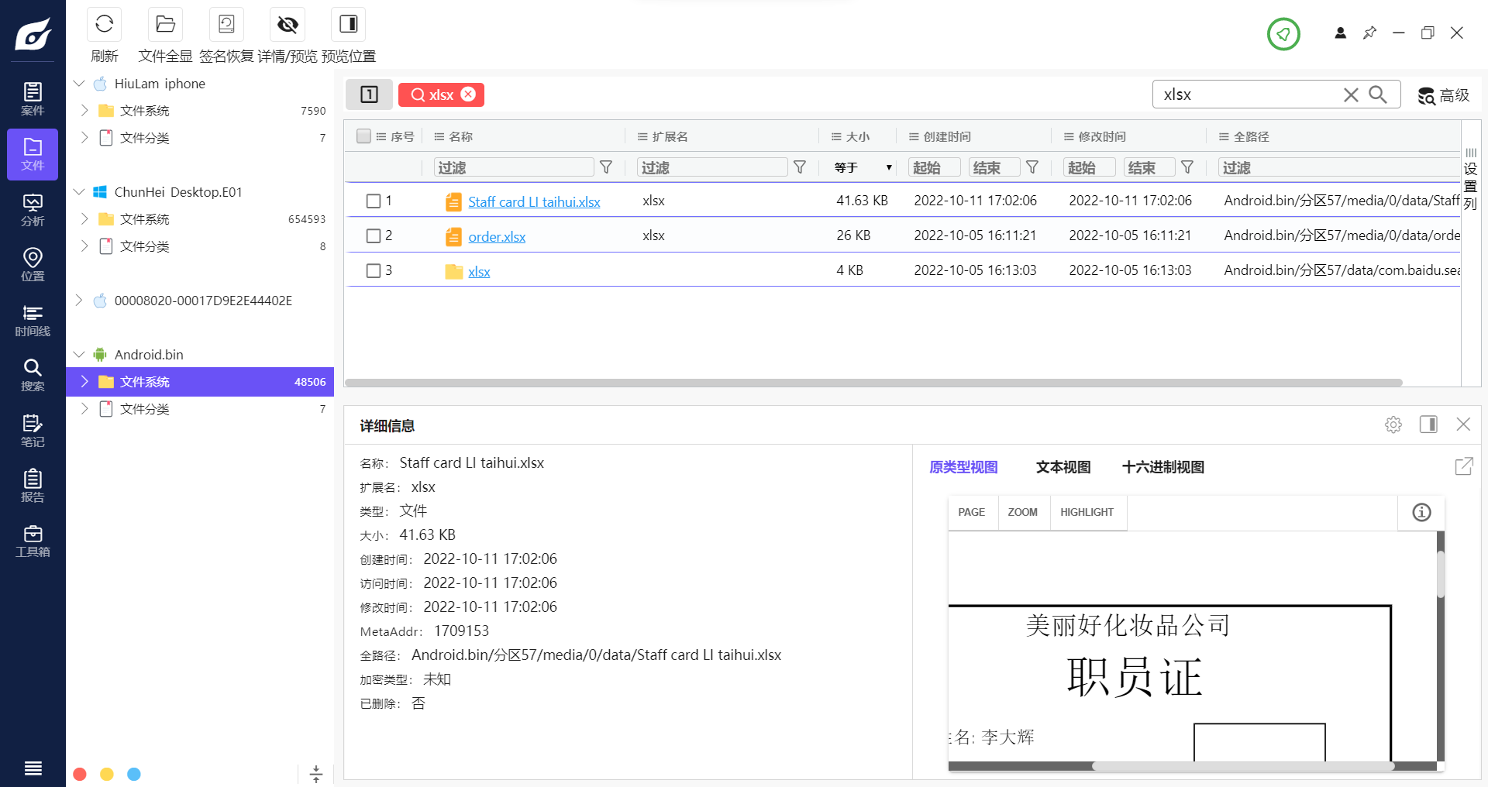Check the row 3 xlsx folder checkbox
The image size is (1488, 787).
[374, 270]
